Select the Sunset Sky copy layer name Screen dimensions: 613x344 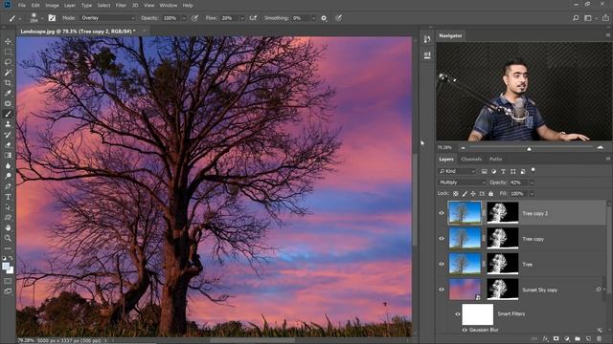(x=540, y=290)
